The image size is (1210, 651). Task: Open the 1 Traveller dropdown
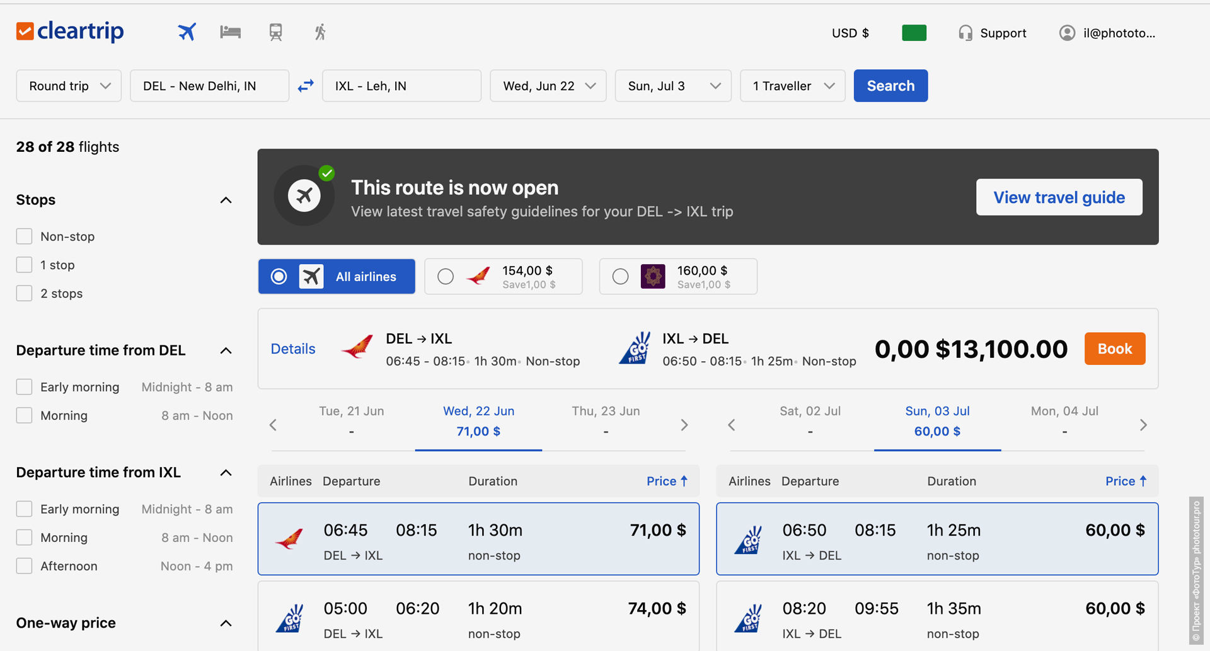793,86
